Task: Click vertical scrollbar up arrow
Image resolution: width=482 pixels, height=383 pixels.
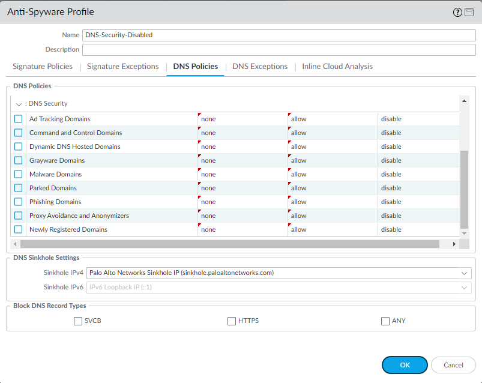Action: coord(464,101)
